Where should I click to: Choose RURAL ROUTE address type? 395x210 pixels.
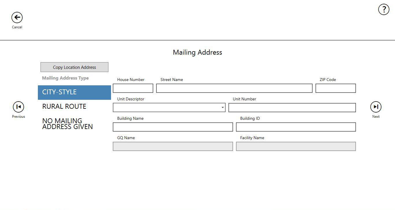click(x=64, y=106)
